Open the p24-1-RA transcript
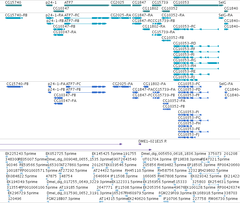The image size is (240, 203). coord(49,18)
